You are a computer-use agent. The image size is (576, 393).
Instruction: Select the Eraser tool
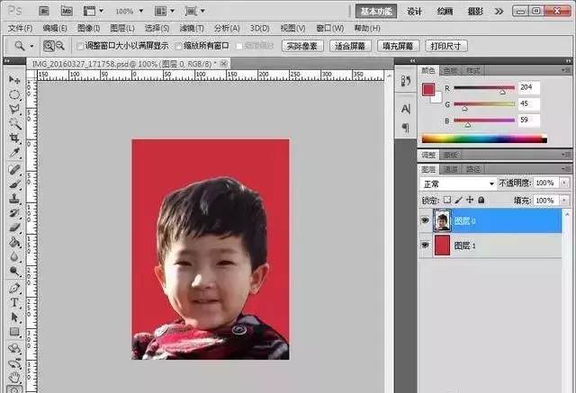click(x=14, y=228)
